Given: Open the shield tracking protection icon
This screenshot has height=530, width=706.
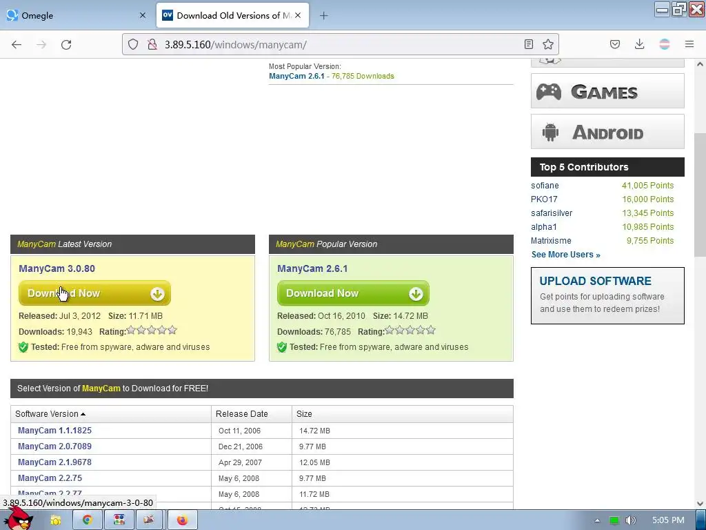Looking at the screenshot, I should tap(133, 44).
